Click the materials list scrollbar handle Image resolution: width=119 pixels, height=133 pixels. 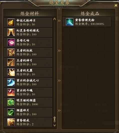(x=55, y=120)
